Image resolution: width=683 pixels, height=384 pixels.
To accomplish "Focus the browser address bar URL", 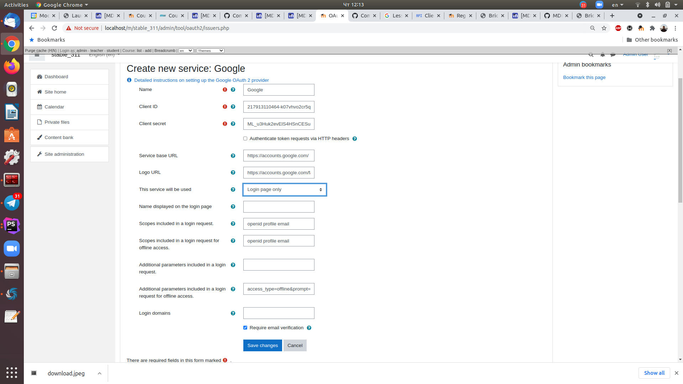I will point(167,28).
